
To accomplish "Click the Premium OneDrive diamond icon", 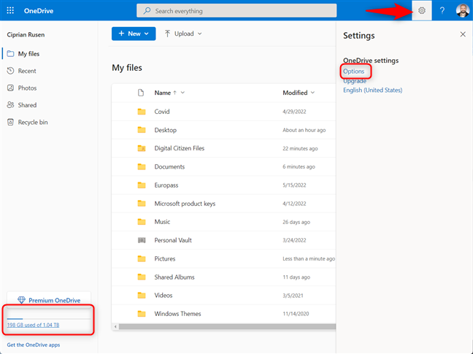I will pyautogui.click(x=21, y=300).
